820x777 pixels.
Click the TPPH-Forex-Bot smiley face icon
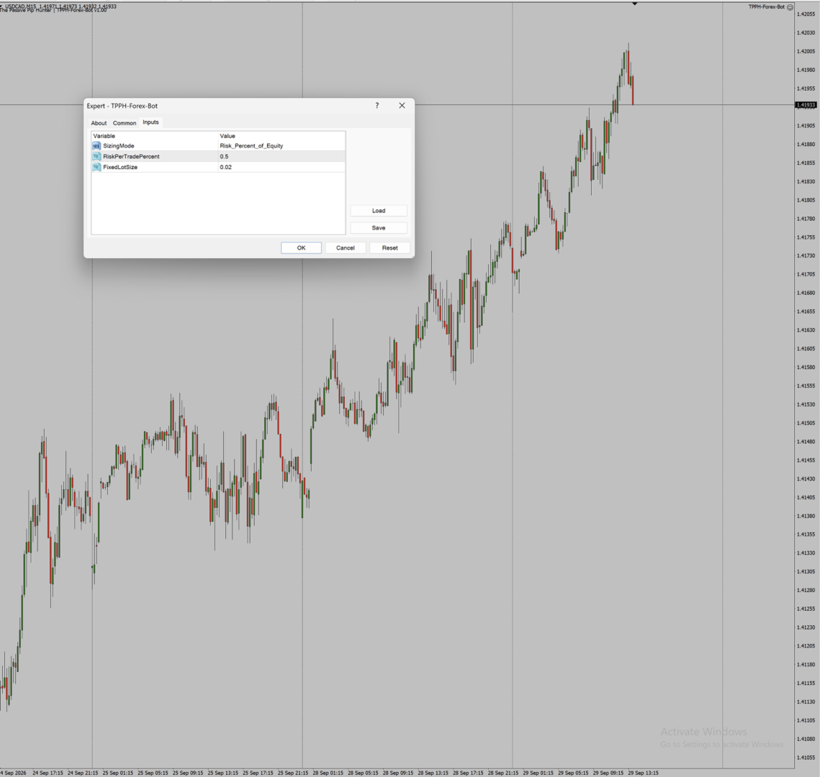click(790, 6)
